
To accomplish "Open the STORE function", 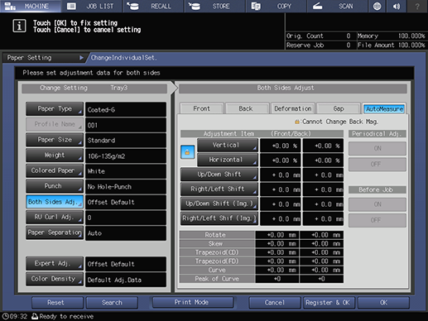I will coord(214,6).
